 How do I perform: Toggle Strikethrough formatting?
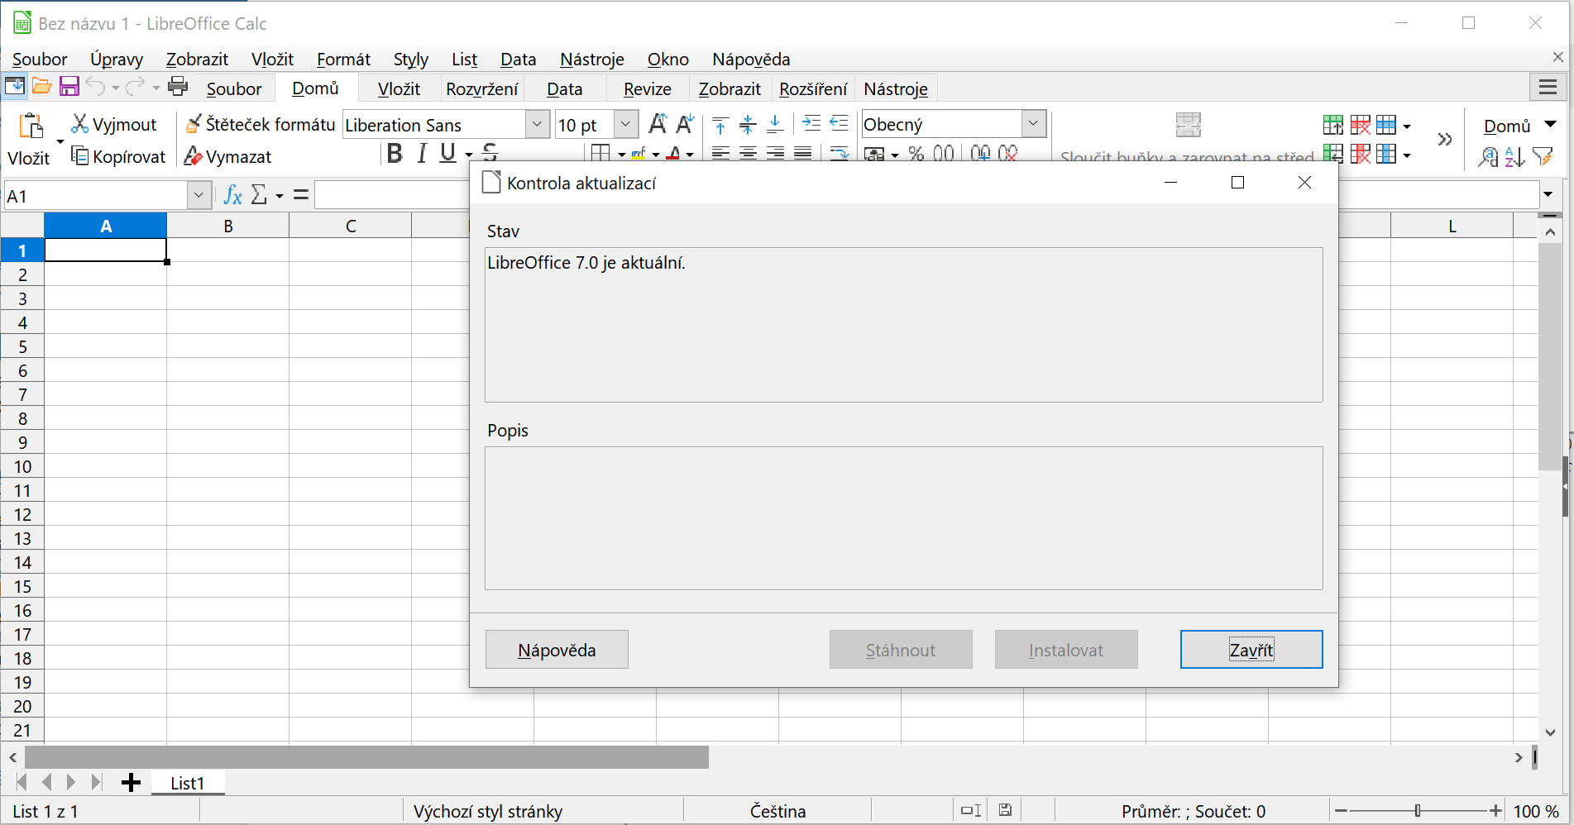[x=490, y=151]
